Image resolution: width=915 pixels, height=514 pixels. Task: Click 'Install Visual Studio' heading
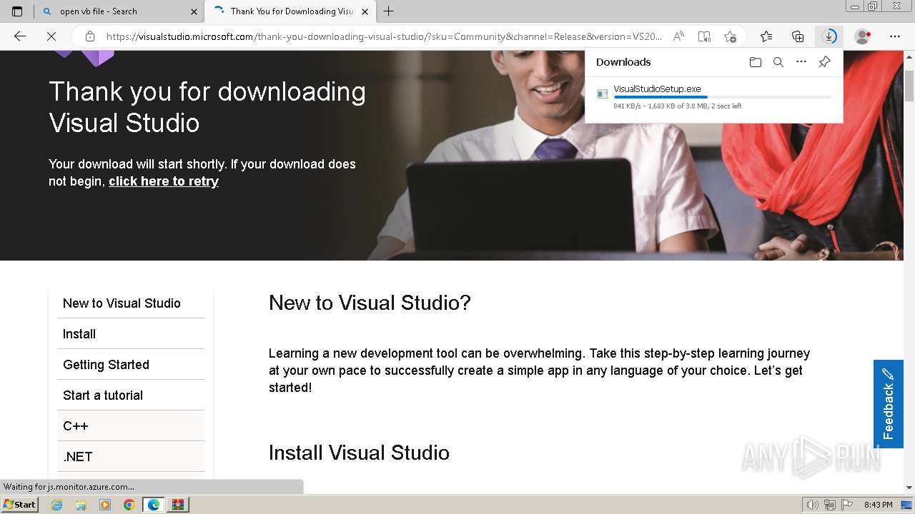point(359,453)
